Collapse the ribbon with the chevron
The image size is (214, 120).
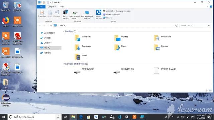coord(208,7)
